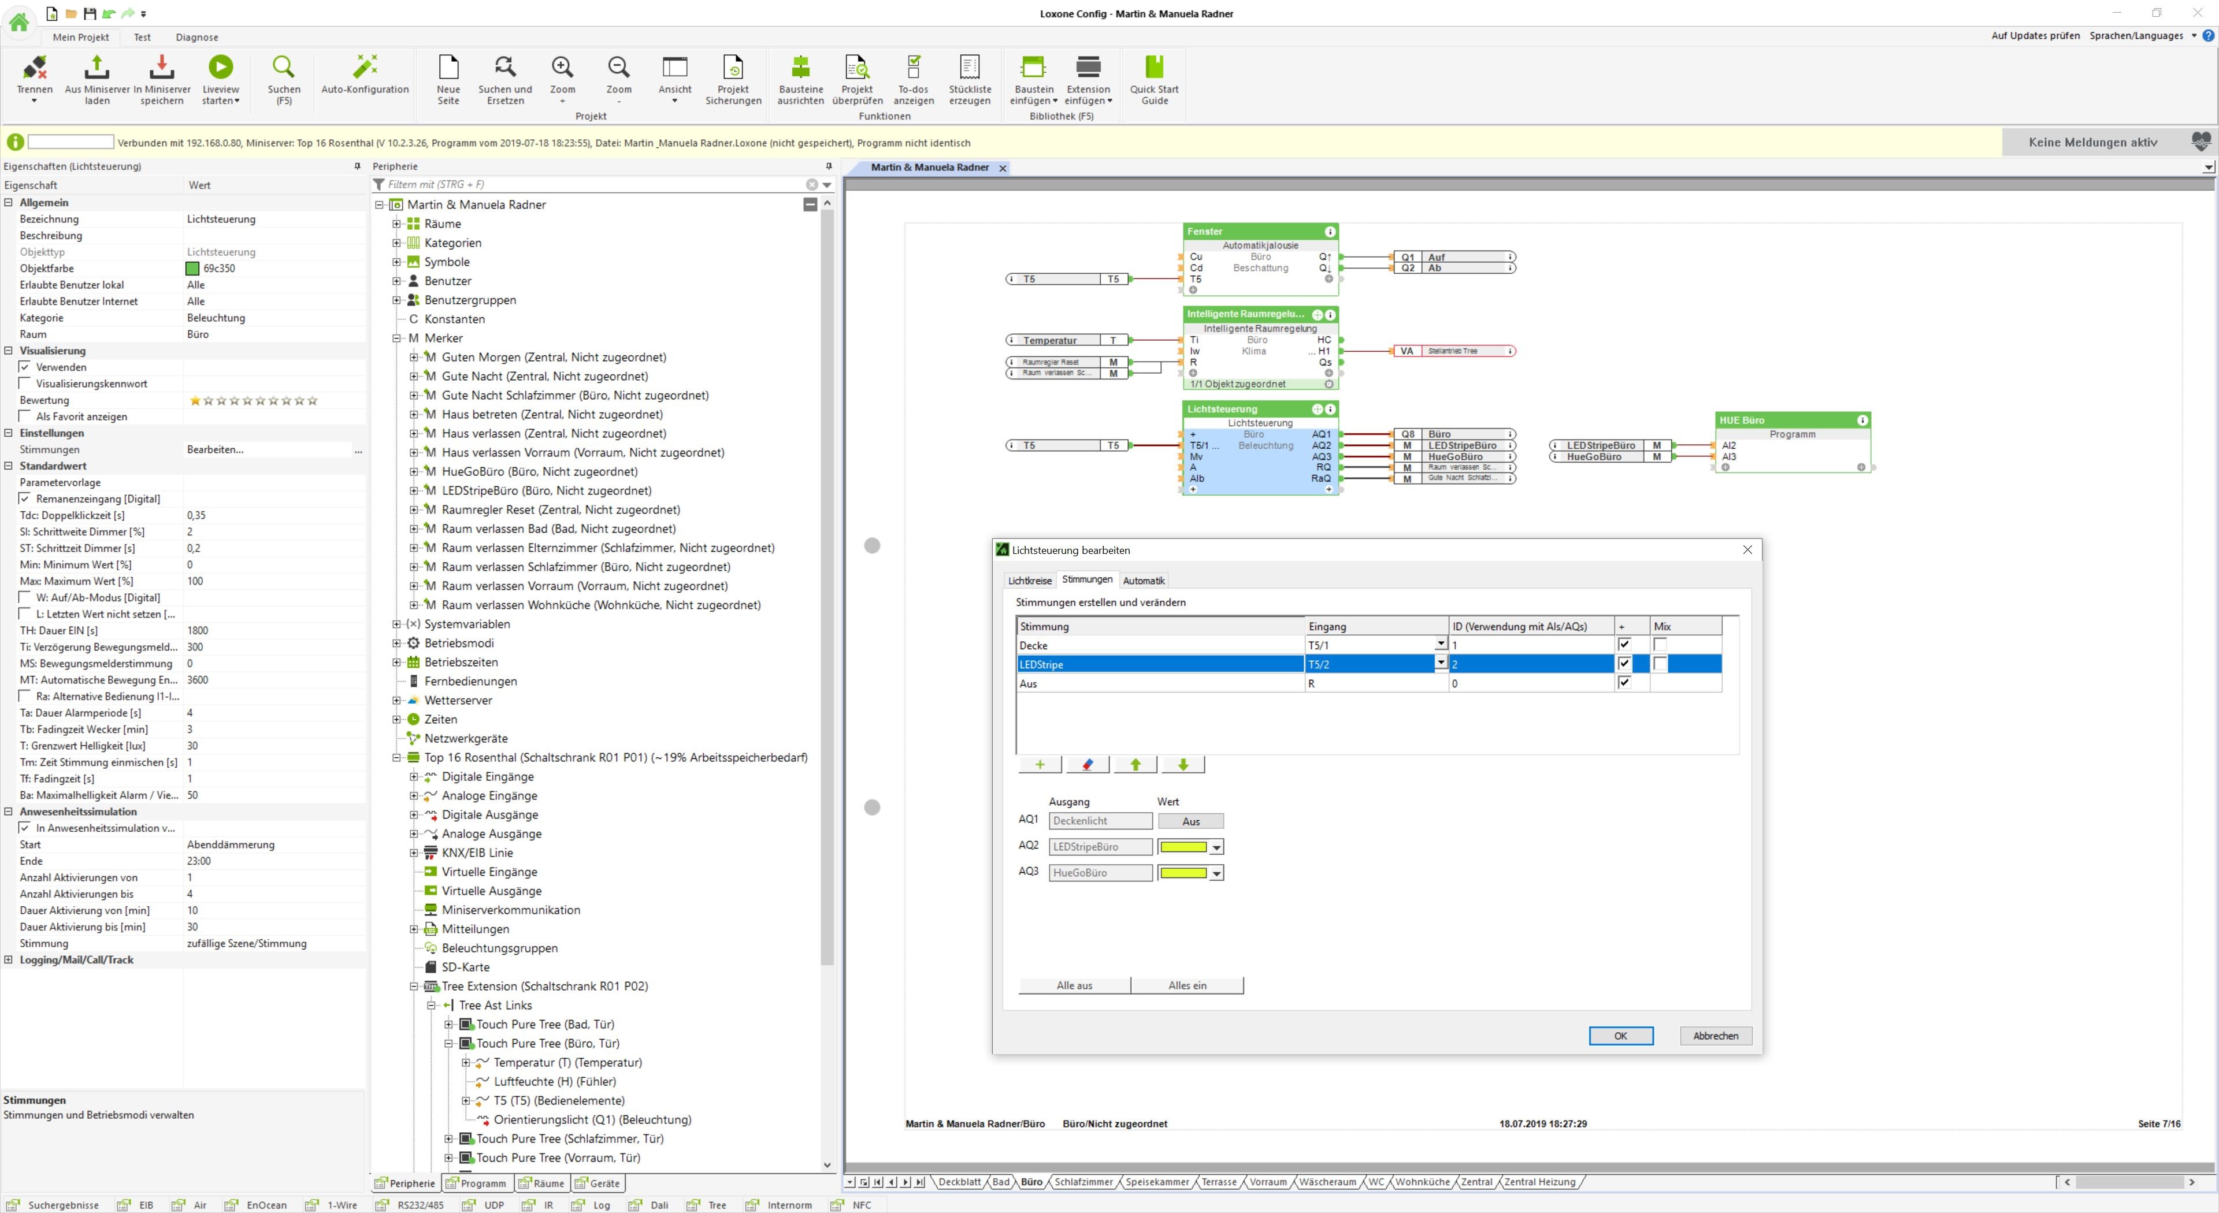Image resolution: width=2219 pixels, height=1213 pixels.
Task: Toggle Als Favorit anzeigen checkbox
Action: (25, 416)
